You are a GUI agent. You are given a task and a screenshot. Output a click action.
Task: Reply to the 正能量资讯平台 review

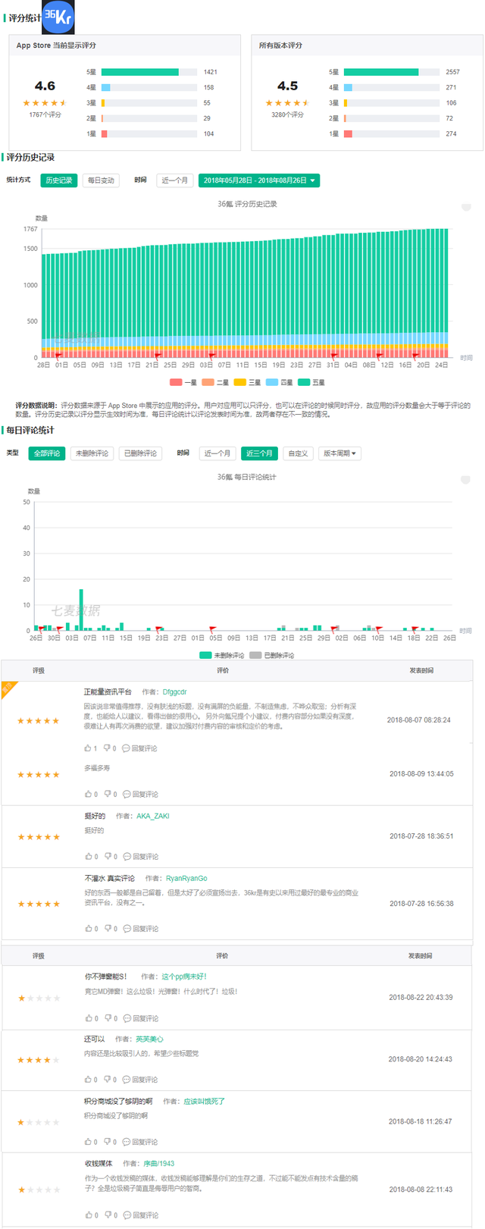[140, 748]
